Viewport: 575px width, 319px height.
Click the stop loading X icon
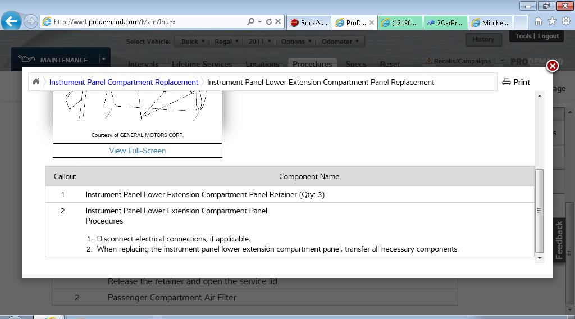pos(278,22)
